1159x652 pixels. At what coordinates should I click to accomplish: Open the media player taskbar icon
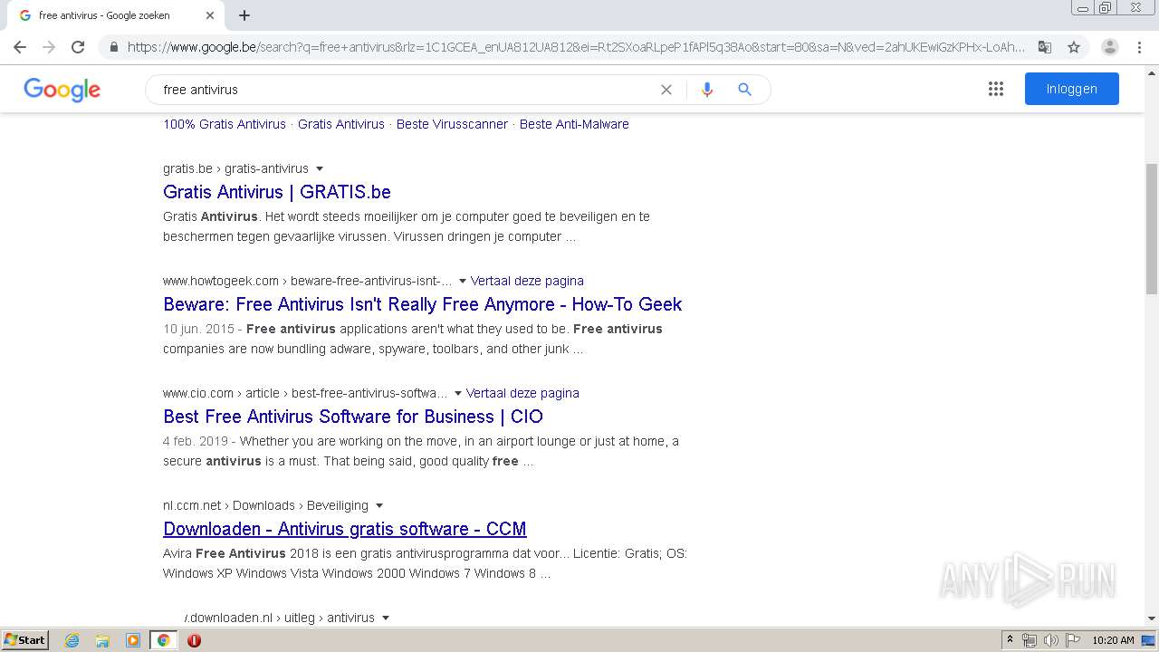pos(133,640)
